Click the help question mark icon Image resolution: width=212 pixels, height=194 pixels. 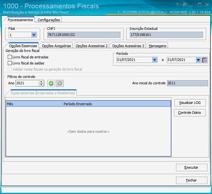(177, 5)
